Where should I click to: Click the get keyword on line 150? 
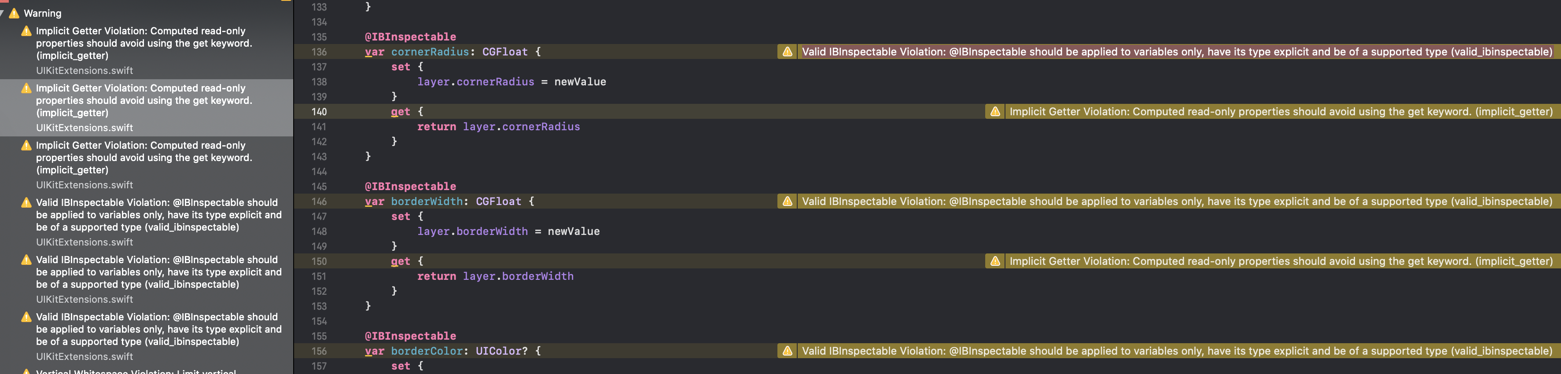click(401, 260)
